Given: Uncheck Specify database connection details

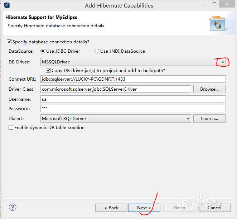Looking at the screenshot, I should coord(9,42).
